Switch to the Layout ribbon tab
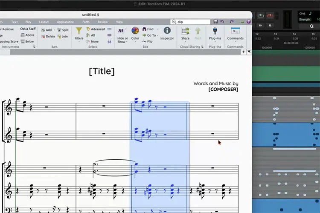The image size is (320, 213). pos(44,22)
